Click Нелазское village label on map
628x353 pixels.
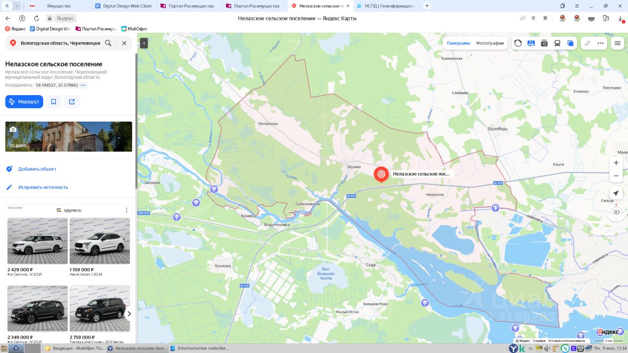tap(435, 195)
